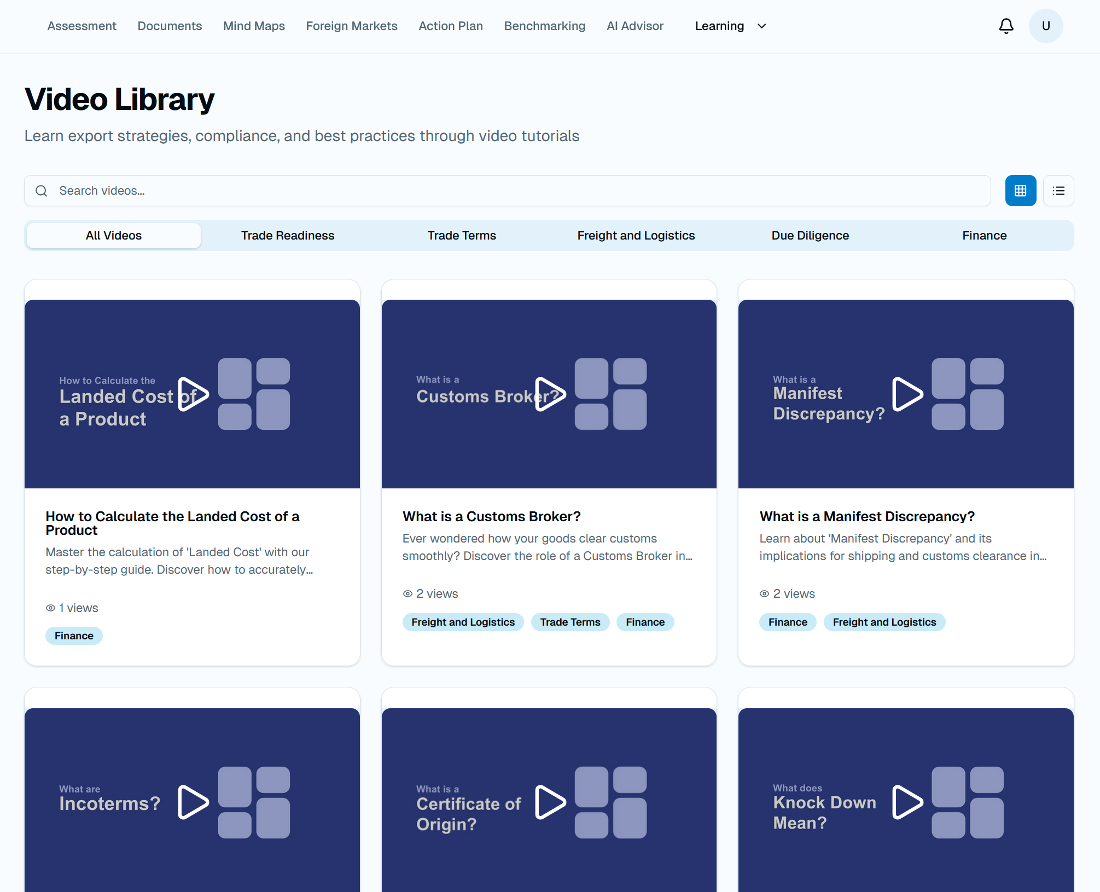Screen dimensions: 1100x892
Task: Play the Knock Down video
Action: coord(907,803)
